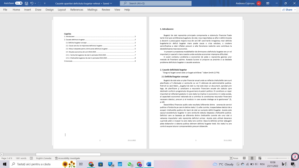Click the Search (Alt+Q) box

[x=156, y=3]
